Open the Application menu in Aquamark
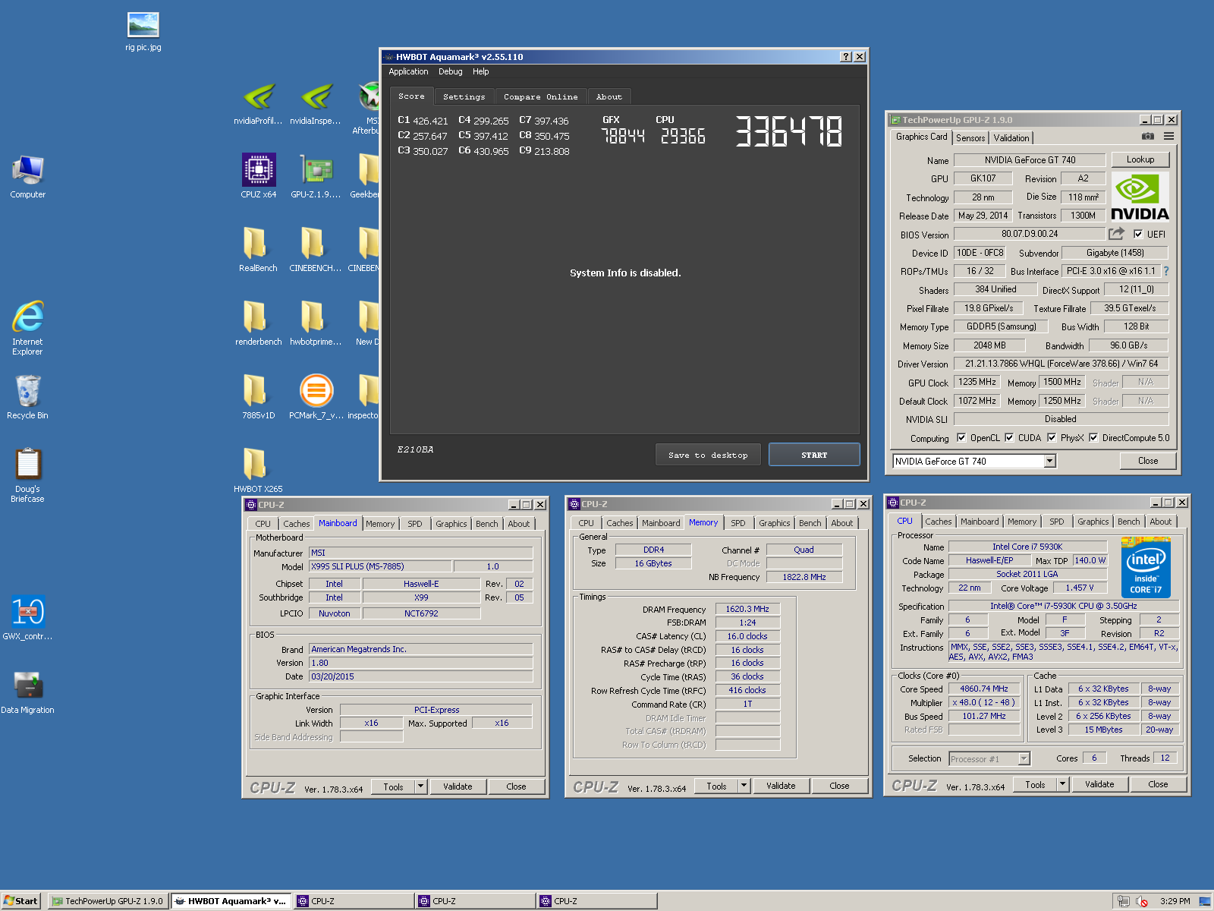Viewport: 1214px width, 911px height. click(x=408, y=71)
